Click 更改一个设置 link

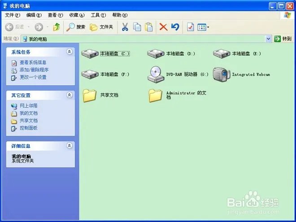pyautogui.click(x=33, y=77)
